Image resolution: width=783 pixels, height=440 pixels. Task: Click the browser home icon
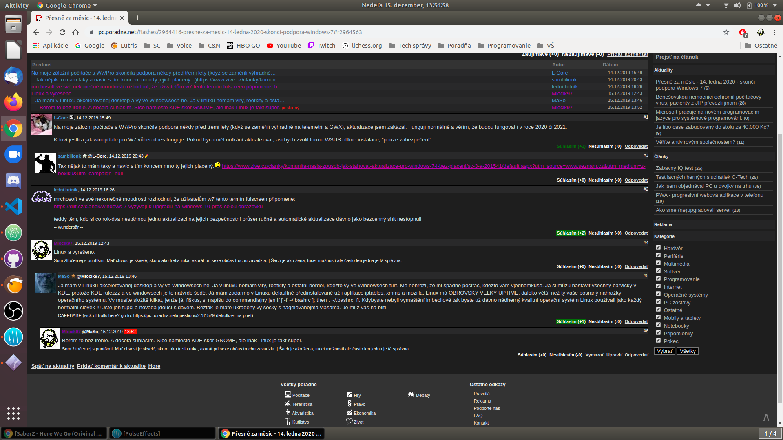coord(75,32)
